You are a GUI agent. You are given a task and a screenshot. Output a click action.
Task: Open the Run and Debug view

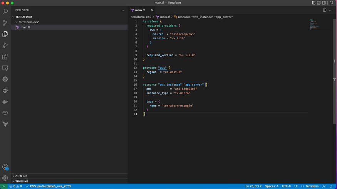pyautogui.click(x=5, y=45)
